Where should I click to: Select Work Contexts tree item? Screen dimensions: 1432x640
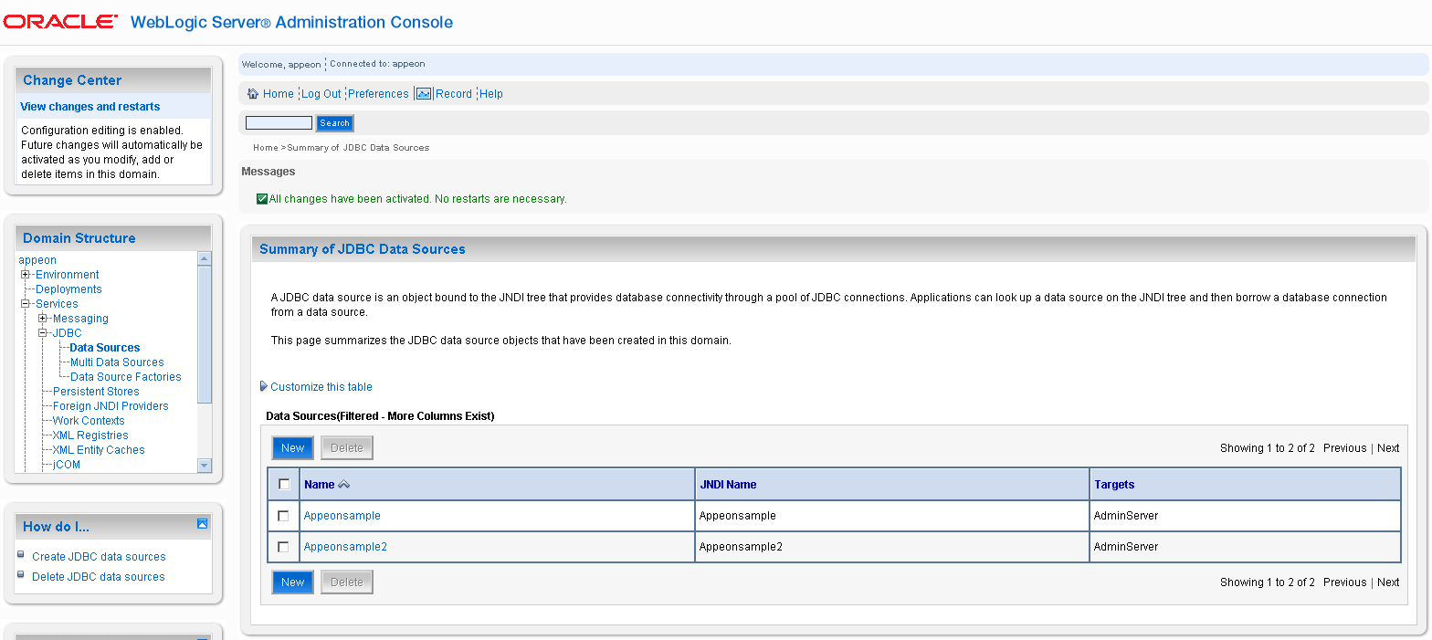[x=89, y=421]
